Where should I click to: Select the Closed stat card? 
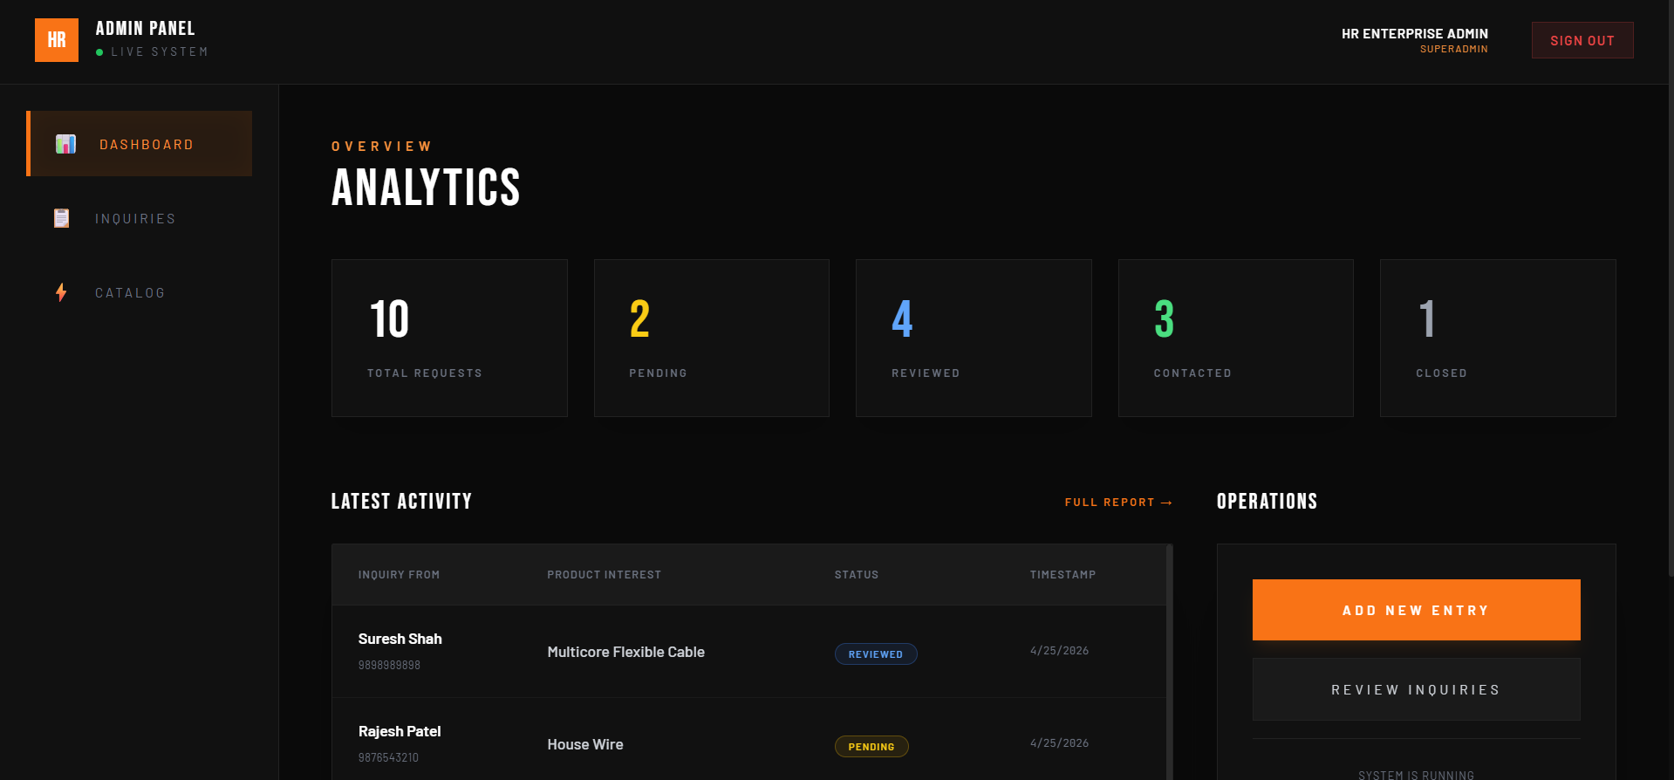click(1497, 338)
